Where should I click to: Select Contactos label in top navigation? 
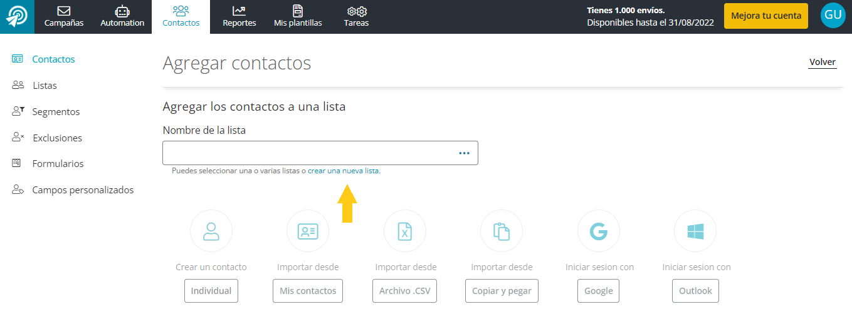pos(181,23)
